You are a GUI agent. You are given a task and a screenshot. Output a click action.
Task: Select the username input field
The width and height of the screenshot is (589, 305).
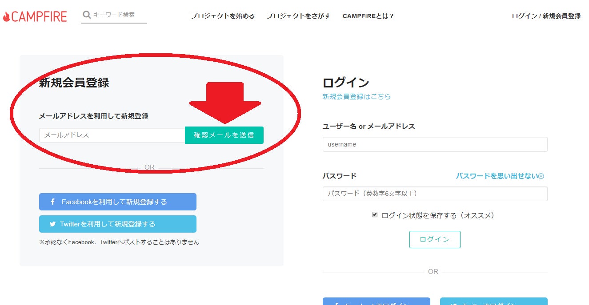point(435,144)
